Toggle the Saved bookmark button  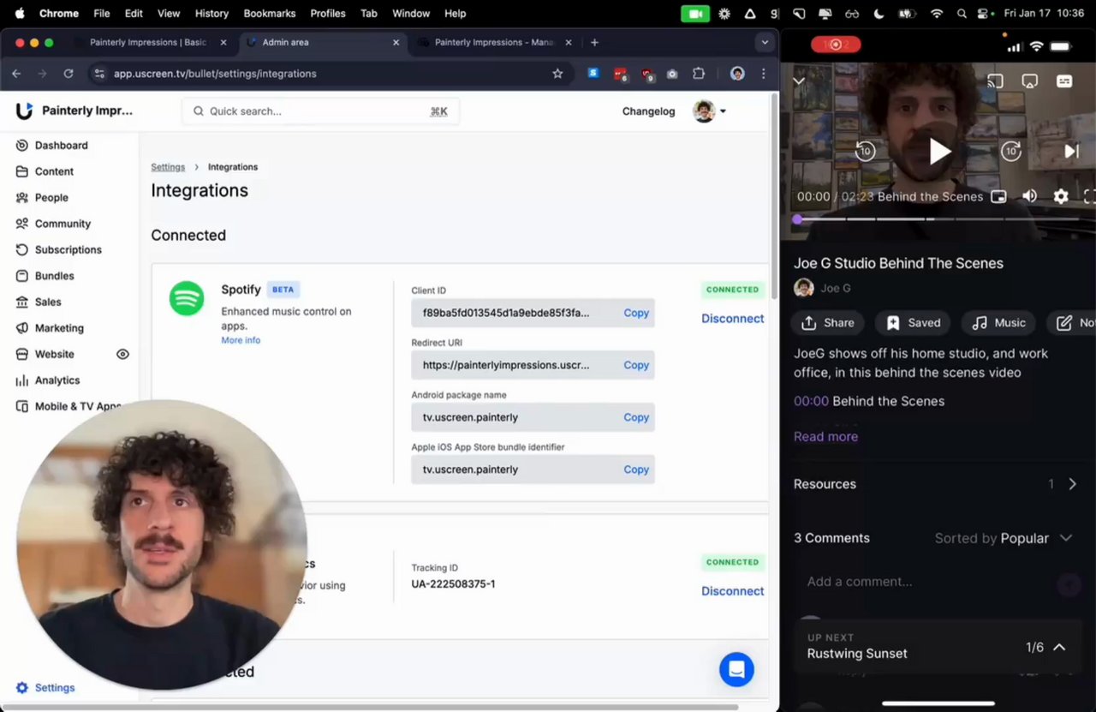[913, 323]
